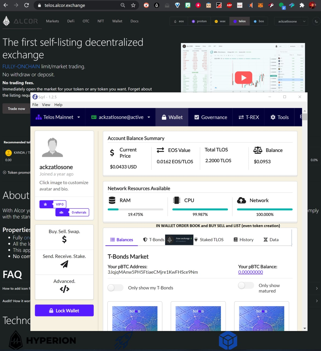The image size is (321, 351).
Task: Click the VIP 0 star badge
Action: point(53,204)
